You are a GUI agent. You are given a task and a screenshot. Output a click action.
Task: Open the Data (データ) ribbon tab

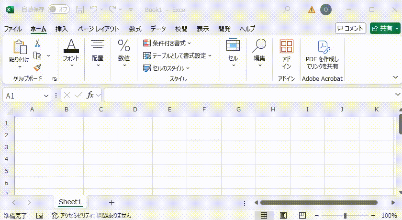158,29
